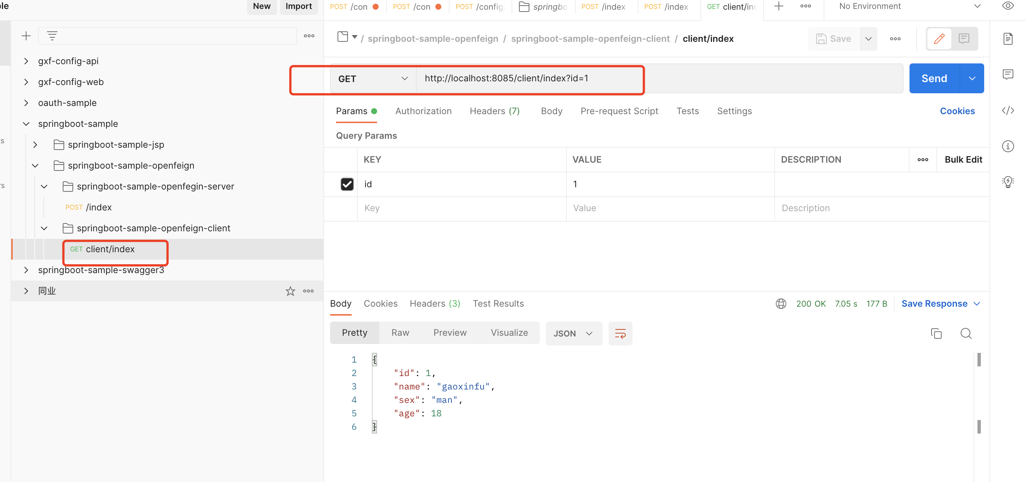Toggle line wrapping in response viewer
This screenshot has height=482, width=1026.
coord(620,334)
